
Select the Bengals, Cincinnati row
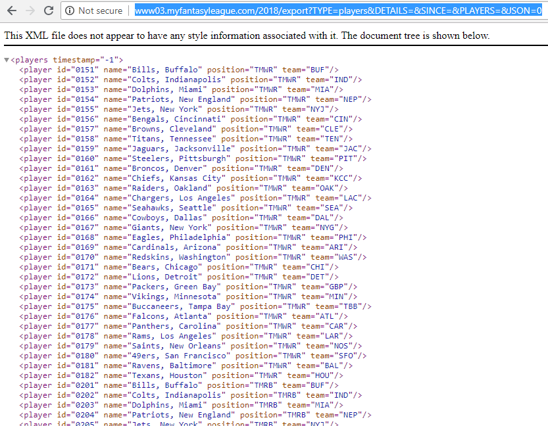[191, 119]
